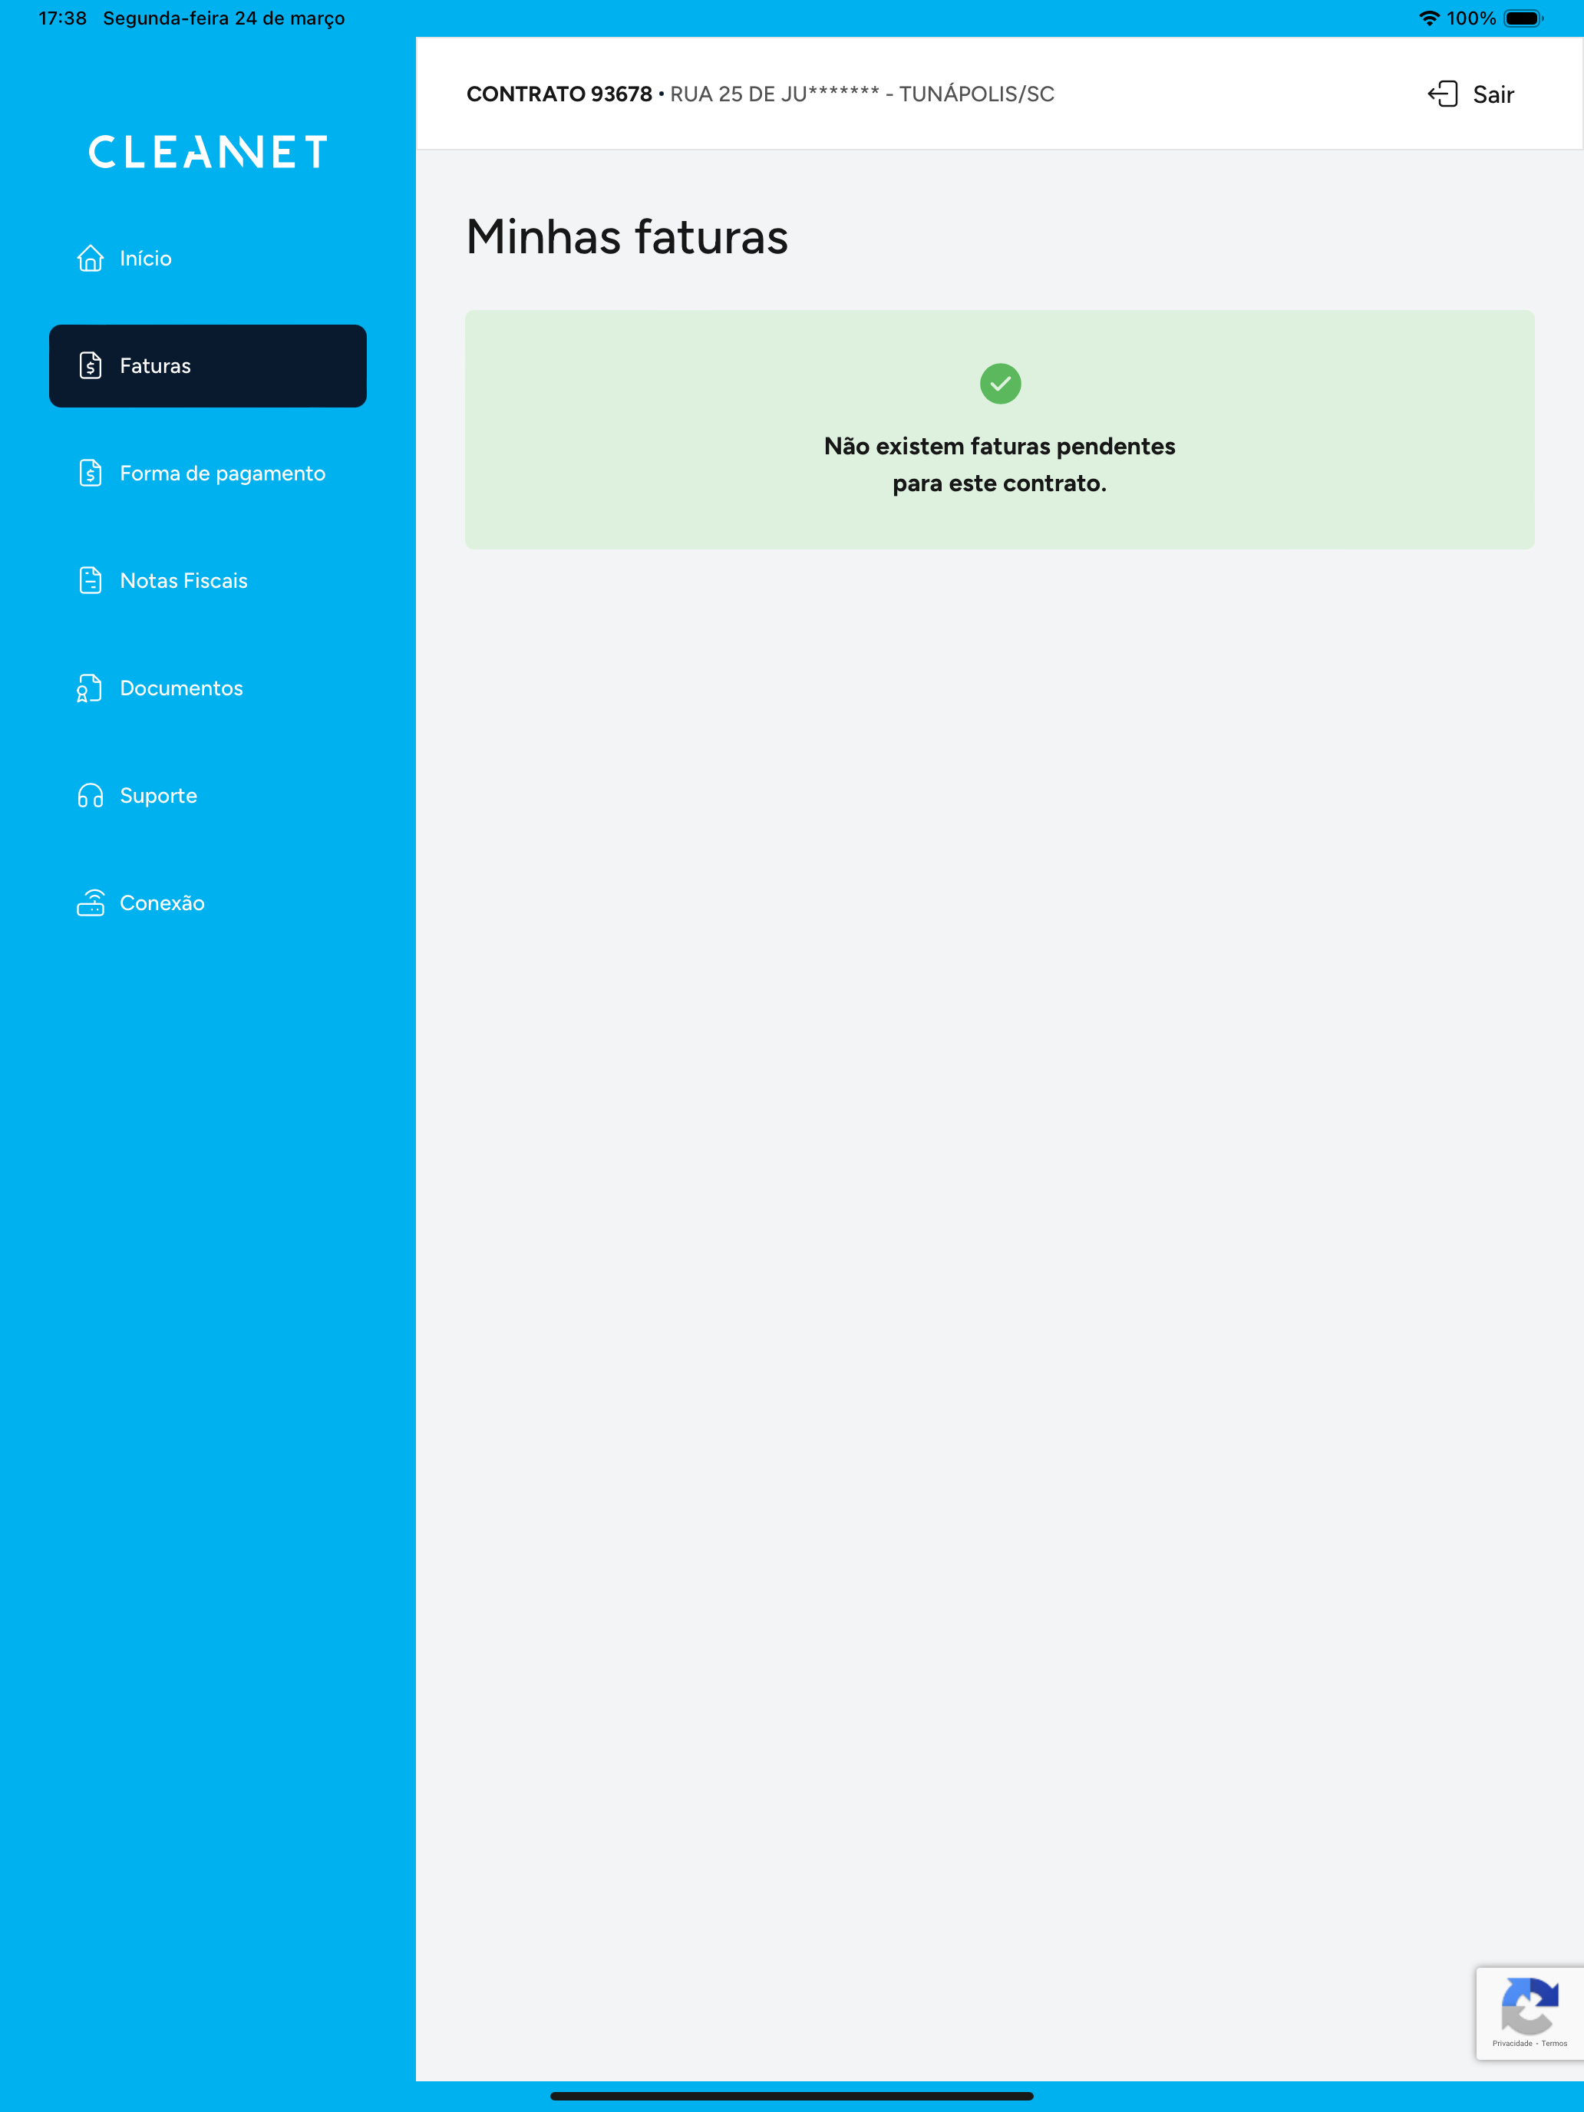This screenshot has width=1584, height=2112.
Task: Open the Conexão page
Action: click(207, 903)
